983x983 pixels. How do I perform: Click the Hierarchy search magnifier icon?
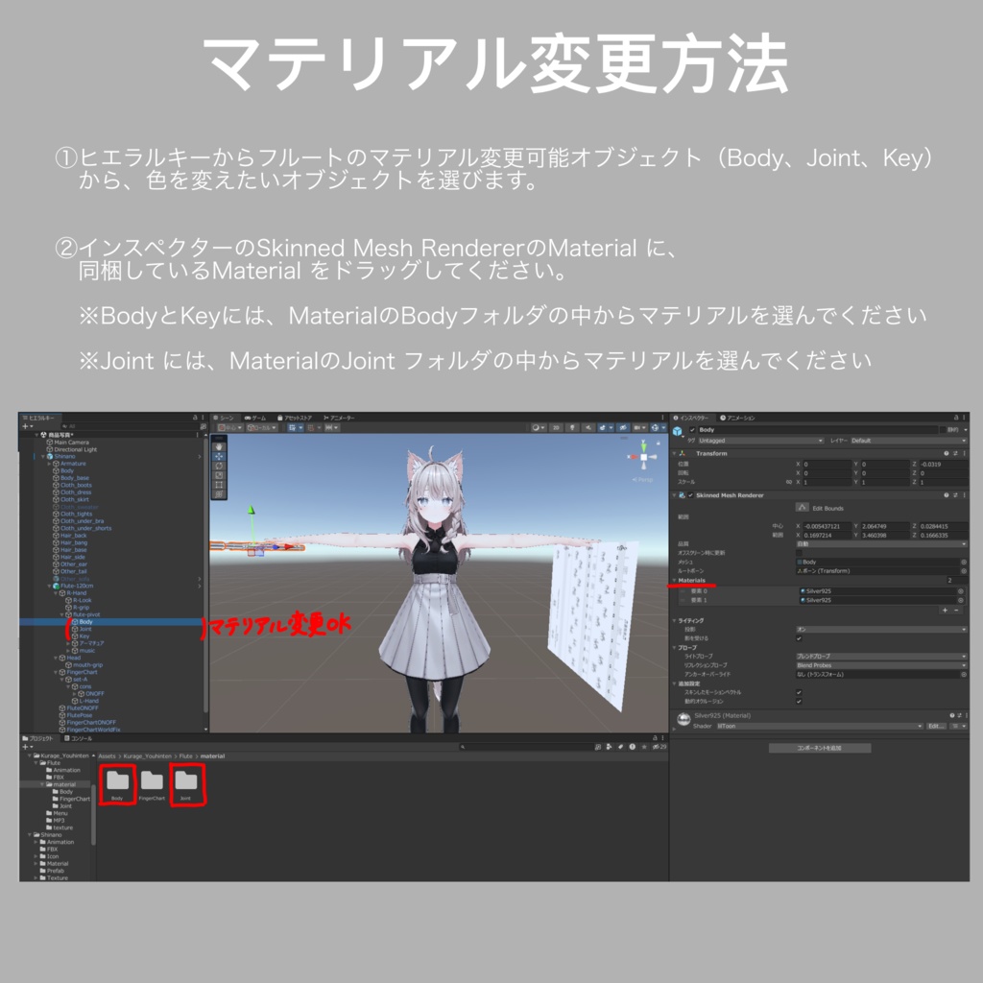click(64, 426)
